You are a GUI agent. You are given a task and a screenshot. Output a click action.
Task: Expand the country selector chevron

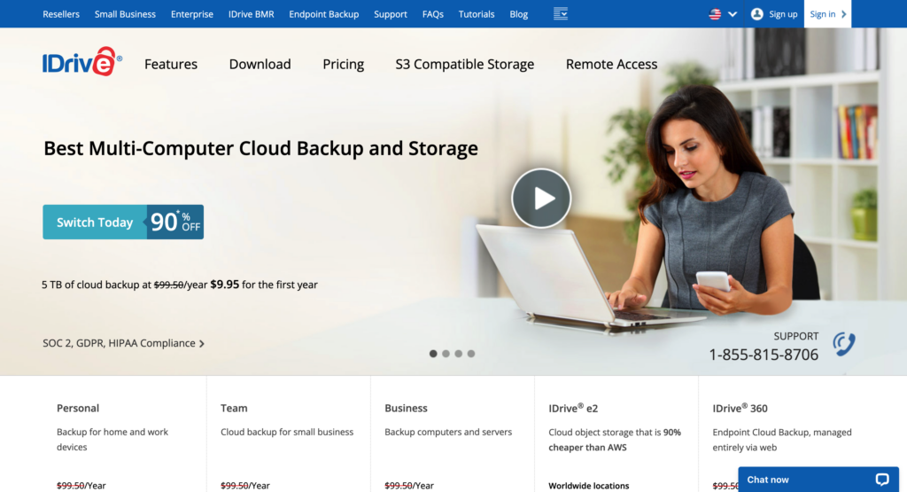(733, 14)
